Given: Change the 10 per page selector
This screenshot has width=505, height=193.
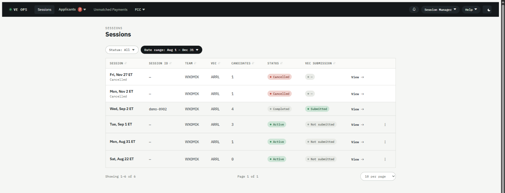Looking at the screenshot, I should point(378,177).
